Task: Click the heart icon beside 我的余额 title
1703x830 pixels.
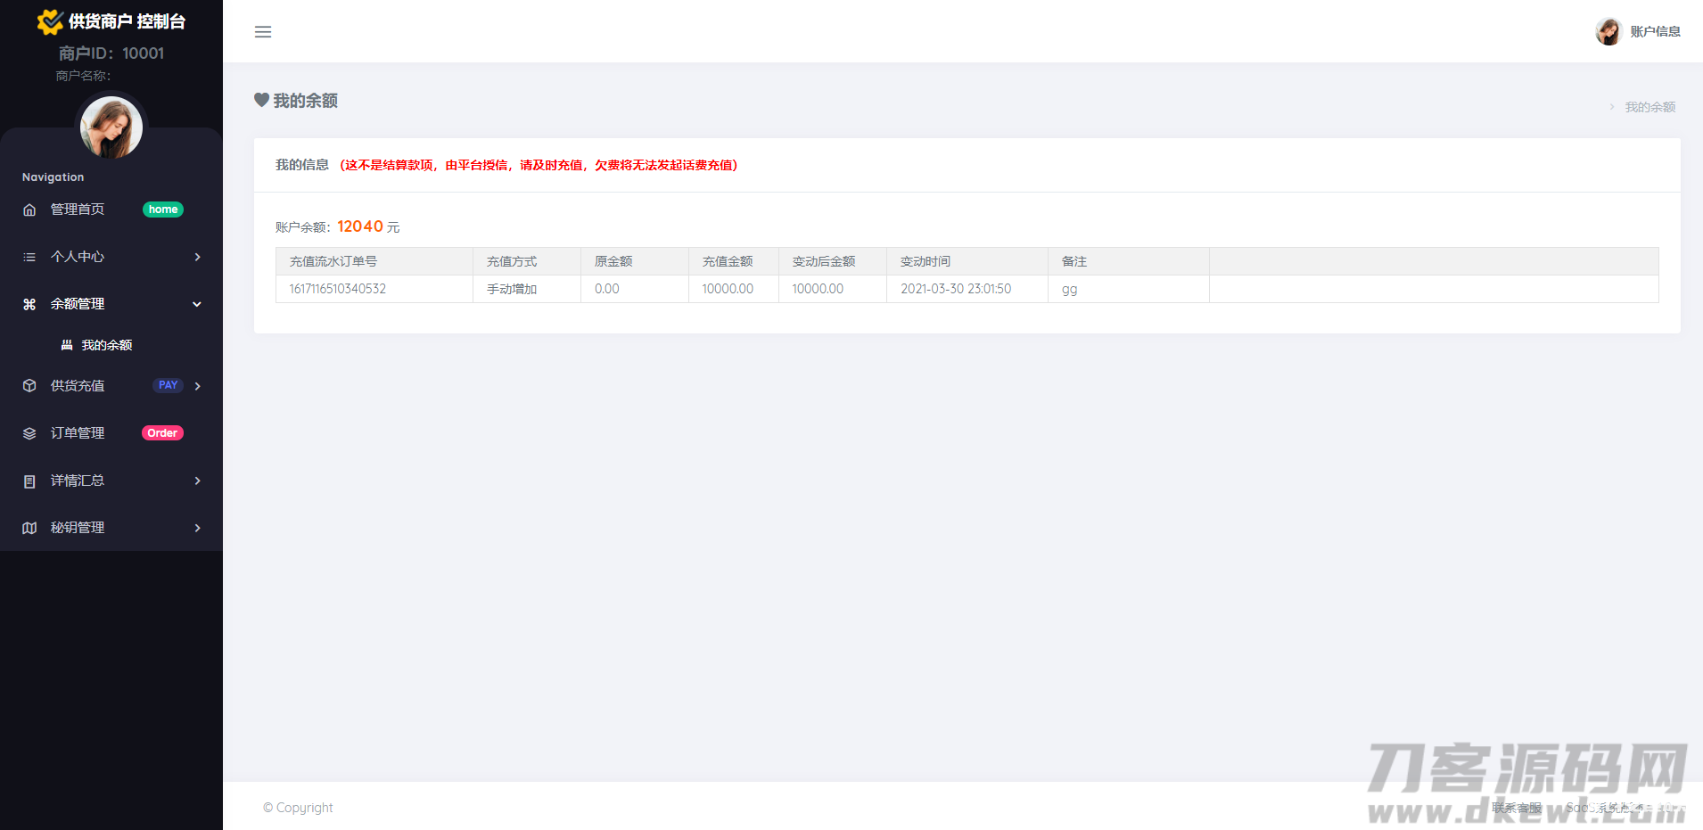Action: [x=261, y=100]
